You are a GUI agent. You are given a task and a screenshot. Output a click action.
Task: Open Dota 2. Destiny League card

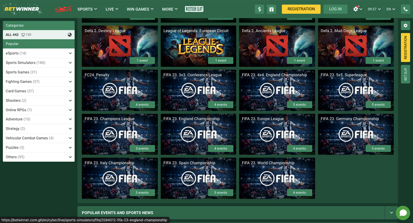[119, 46]
